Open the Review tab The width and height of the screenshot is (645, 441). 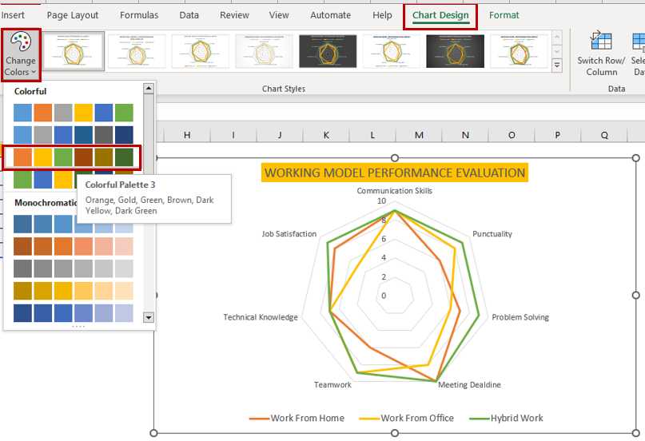[234, 15]
